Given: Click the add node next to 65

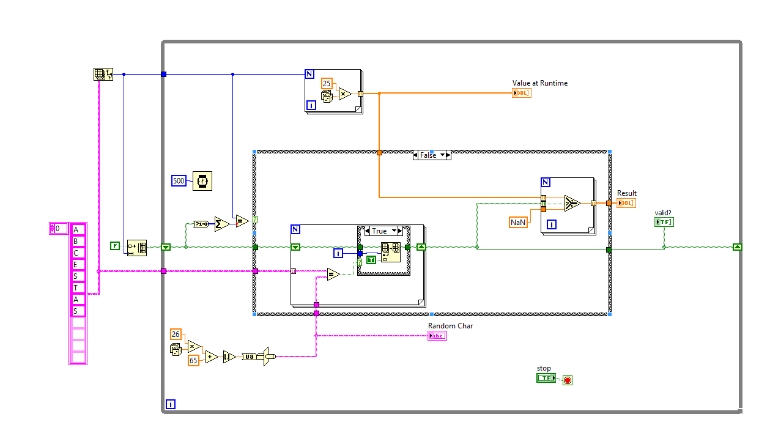Looking at the screenshot, I should pyautogui.click(x=212, y=357).
